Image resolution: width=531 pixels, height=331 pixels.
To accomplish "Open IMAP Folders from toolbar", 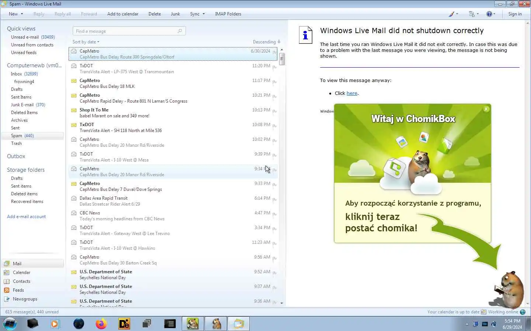I will pos(228,14).
